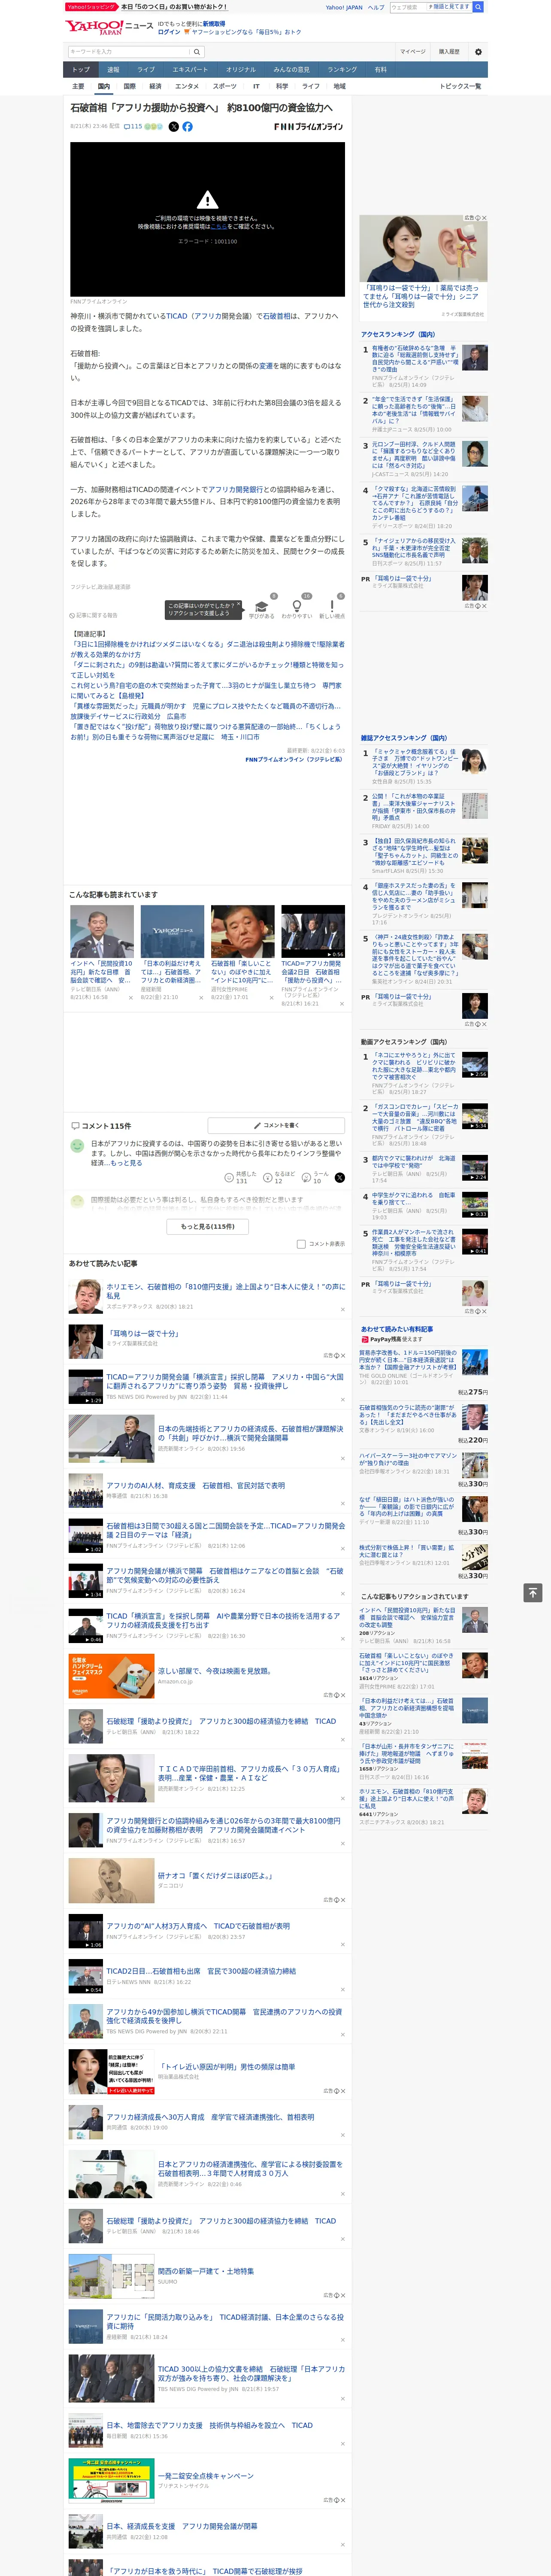Image resolution: width=551 pixels, height=2576 pixels.
Task: Open the 速報 tab
Action: [113, 69]
